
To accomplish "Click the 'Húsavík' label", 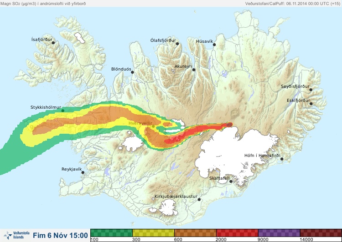I will (204, 41).
